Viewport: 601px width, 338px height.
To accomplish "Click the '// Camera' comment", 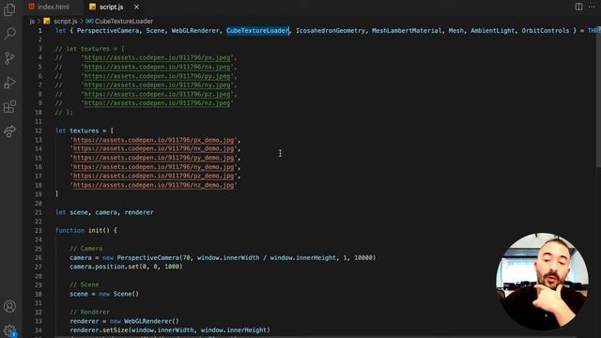I will coord(86,249).
